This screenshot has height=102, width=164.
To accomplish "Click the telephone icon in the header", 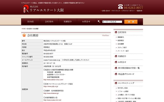I will pyautogui.click(x=120, y=7).
